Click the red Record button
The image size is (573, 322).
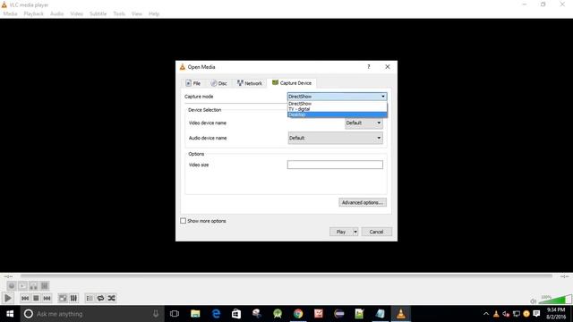click(12, 286)
